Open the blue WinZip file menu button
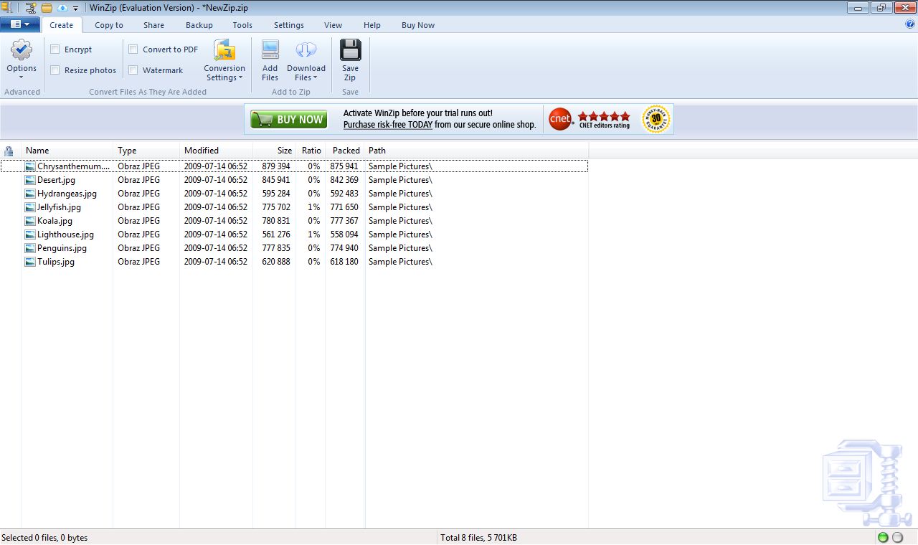The height and width of the screenshot is (545, 918). coord(20,24)
